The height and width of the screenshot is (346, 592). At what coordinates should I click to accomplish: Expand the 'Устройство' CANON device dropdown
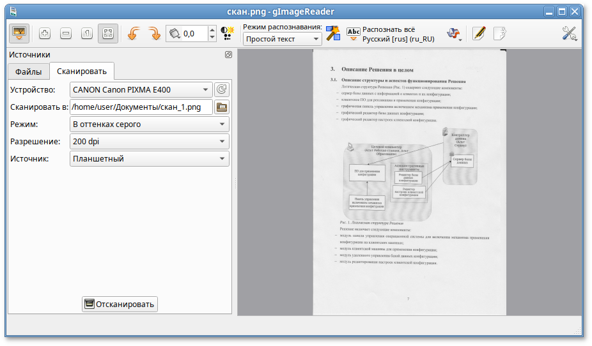(x=141, y=89)
